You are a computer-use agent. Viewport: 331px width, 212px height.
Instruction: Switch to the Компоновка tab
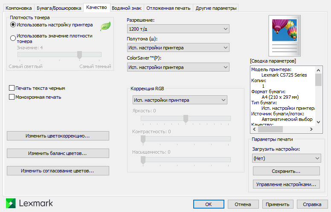[19, 8]
